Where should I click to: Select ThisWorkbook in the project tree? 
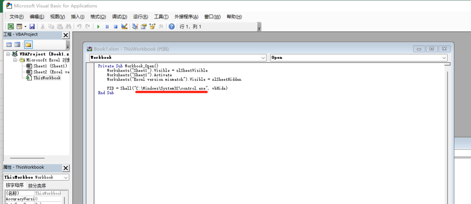click(47, 78)
